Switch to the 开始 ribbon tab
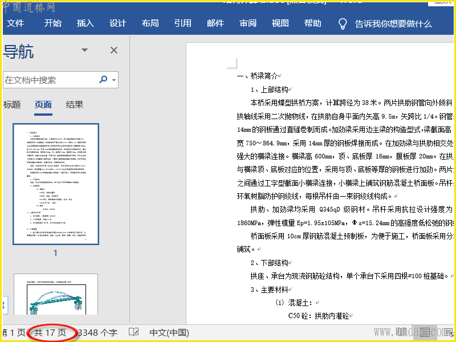The height and width of the screenshot is (342, 456). 52,23
